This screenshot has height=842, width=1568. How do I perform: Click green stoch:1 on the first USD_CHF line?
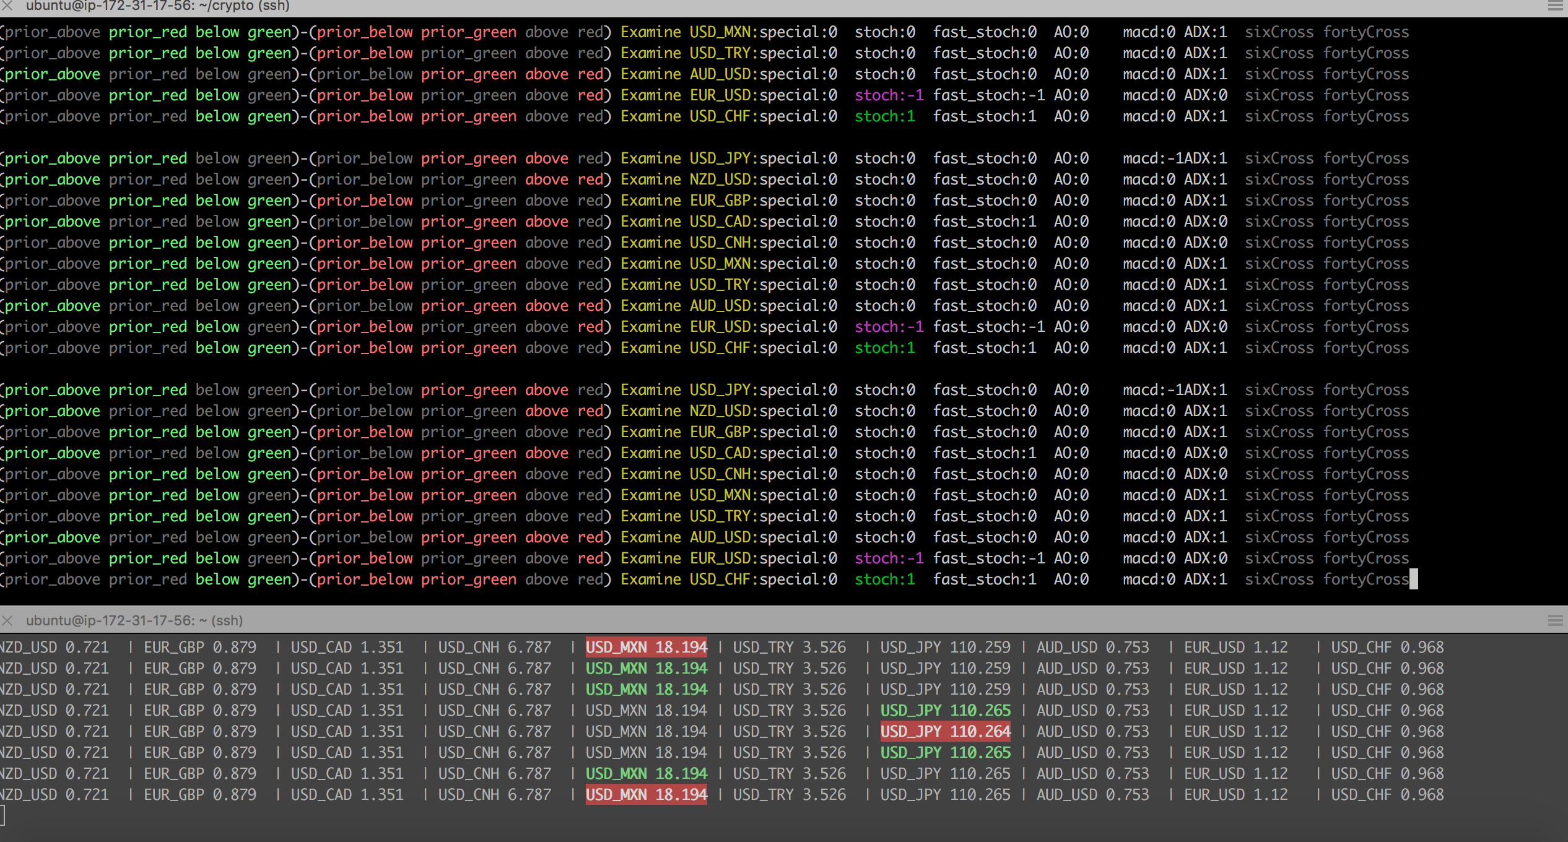(x=884, y=116)
